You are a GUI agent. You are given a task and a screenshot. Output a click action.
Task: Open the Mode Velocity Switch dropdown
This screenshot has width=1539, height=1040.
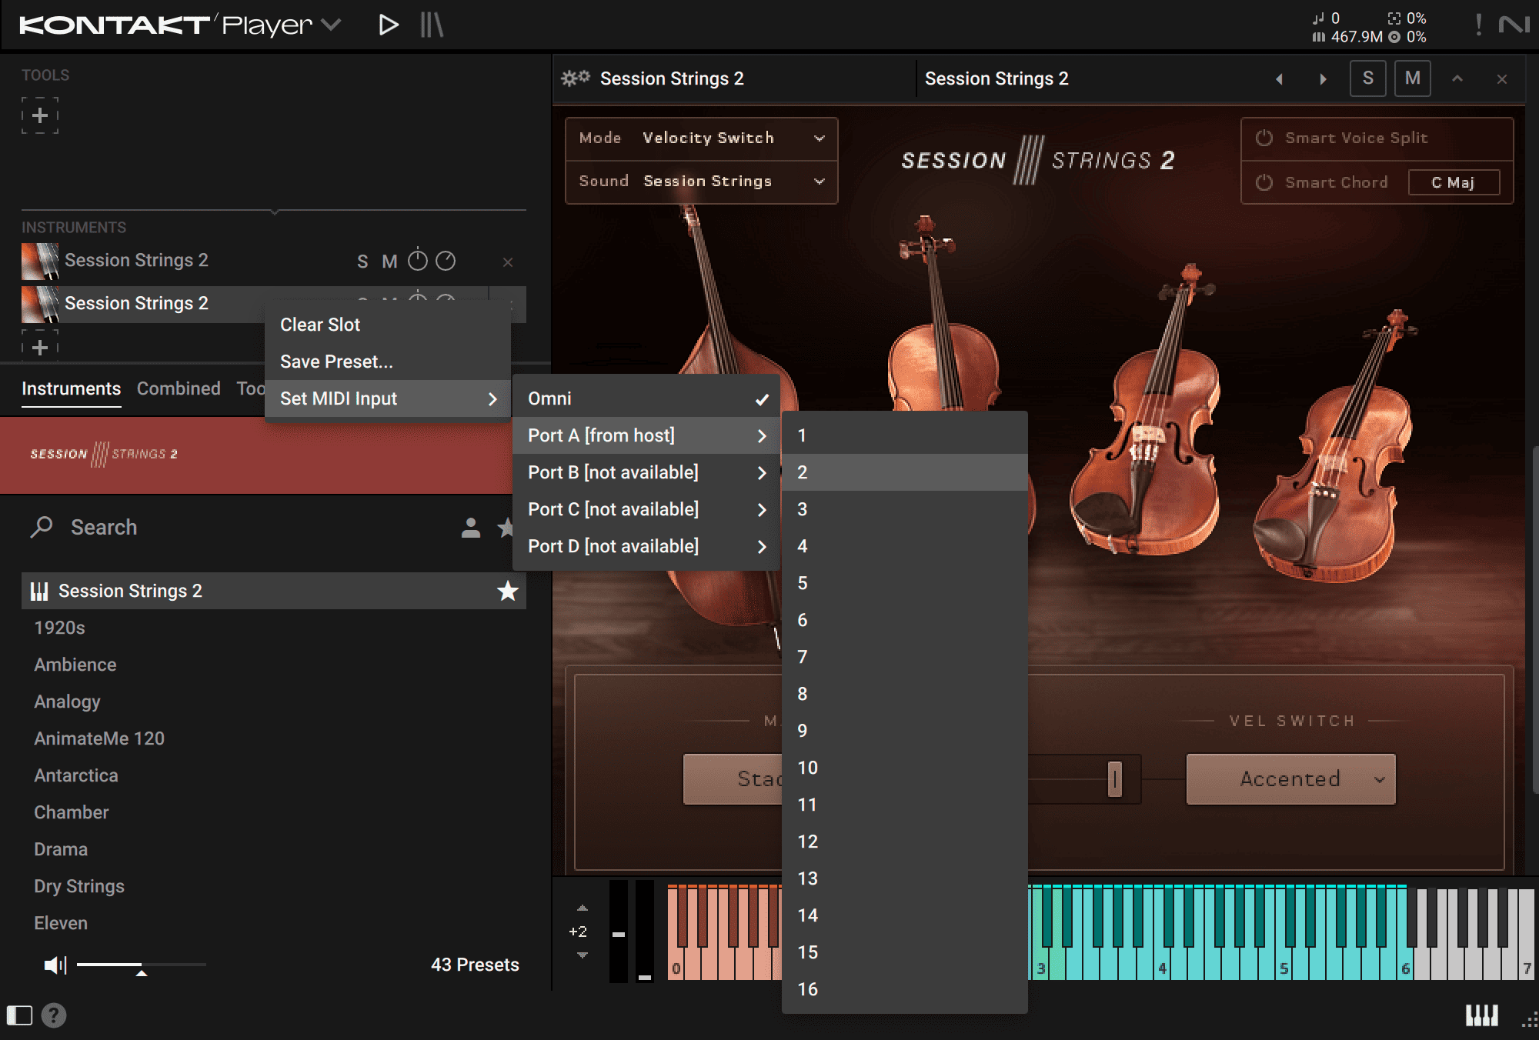(x=701, y=138)
